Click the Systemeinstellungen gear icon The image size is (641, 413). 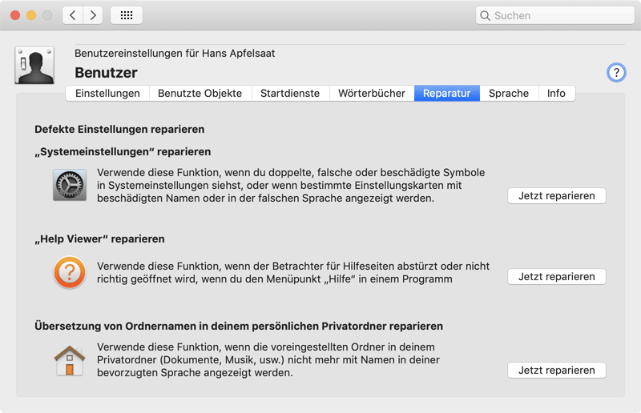pyautogui.click(x=70, y=185)
